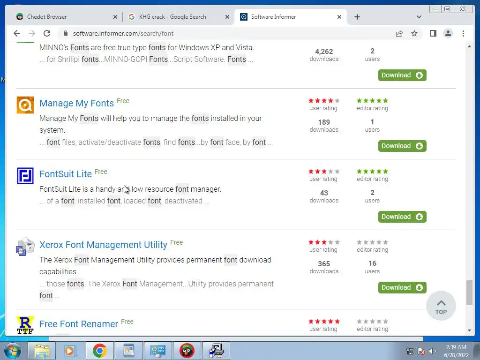Click the "189 downloads" count
This screenshot has height=360, width=480.
tap(324, 126)
